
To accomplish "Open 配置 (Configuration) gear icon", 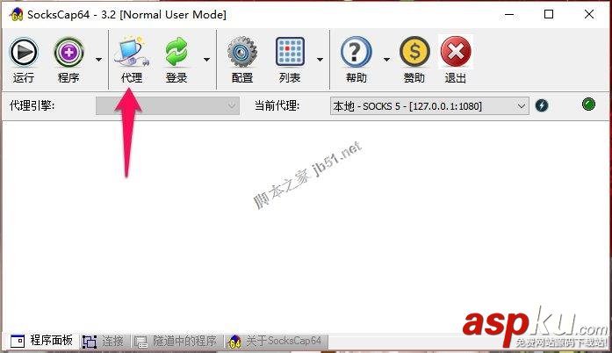I will (x=242, y=52).
